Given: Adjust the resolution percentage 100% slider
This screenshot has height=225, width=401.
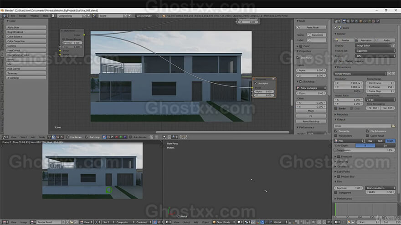Looking at the screenshot, I should click(x=349, y=91).
